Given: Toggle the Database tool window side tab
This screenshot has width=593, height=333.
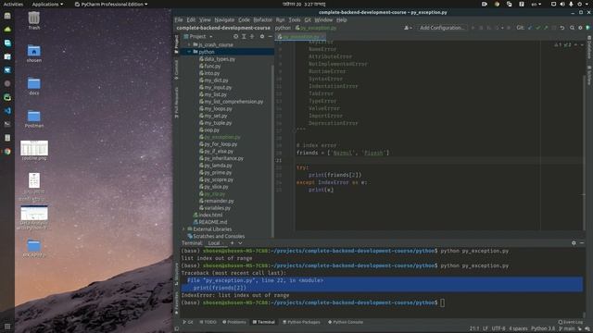Looking at the screenshot, I should [589, 47].
